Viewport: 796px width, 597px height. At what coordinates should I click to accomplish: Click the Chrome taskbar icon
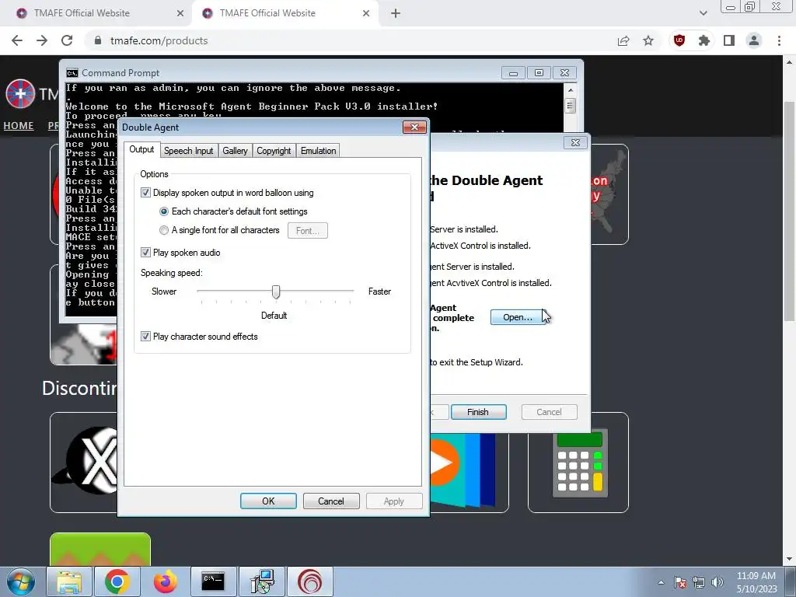(117, 581)
